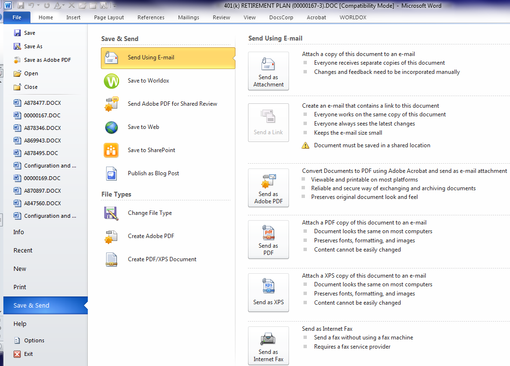Image resolution: width=510 pixels, height=366 pixels.
Task: Click the Word application icon in title bar
Action: tap(8, 5)
